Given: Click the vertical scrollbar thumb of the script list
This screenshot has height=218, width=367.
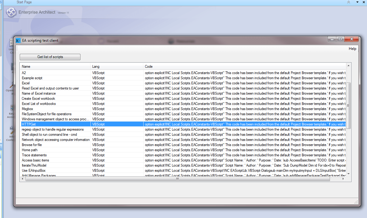Looking at the screenshot, I should pyautogui.click(x=348, y=106).
